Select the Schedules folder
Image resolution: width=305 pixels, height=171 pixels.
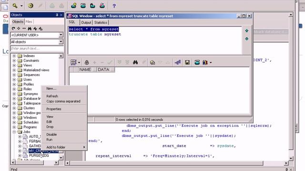coord(31,123)
